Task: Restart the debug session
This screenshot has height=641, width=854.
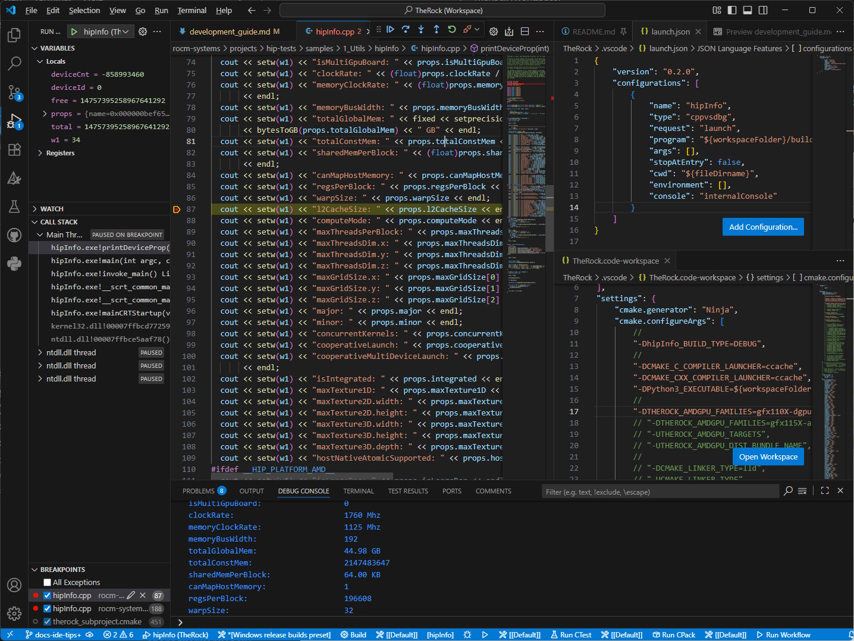Action: 452,30
